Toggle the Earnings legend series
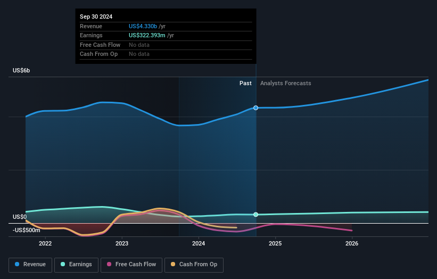 (x=76, y=265)
